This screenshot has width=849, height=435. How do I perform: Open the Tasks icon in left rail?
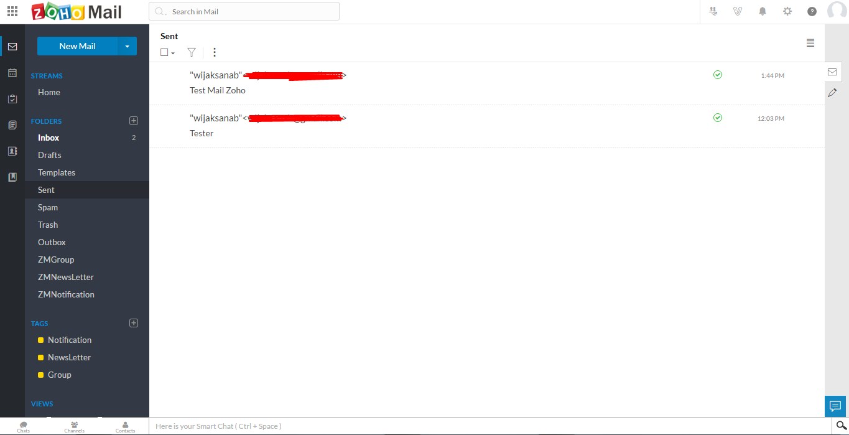[12, 99]
